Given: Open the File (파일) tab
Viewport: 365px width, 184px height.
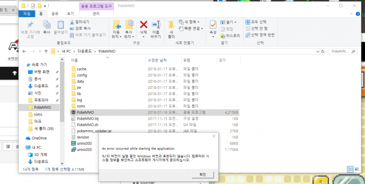Looking at the screenshot, I should (x=27, y=14).
